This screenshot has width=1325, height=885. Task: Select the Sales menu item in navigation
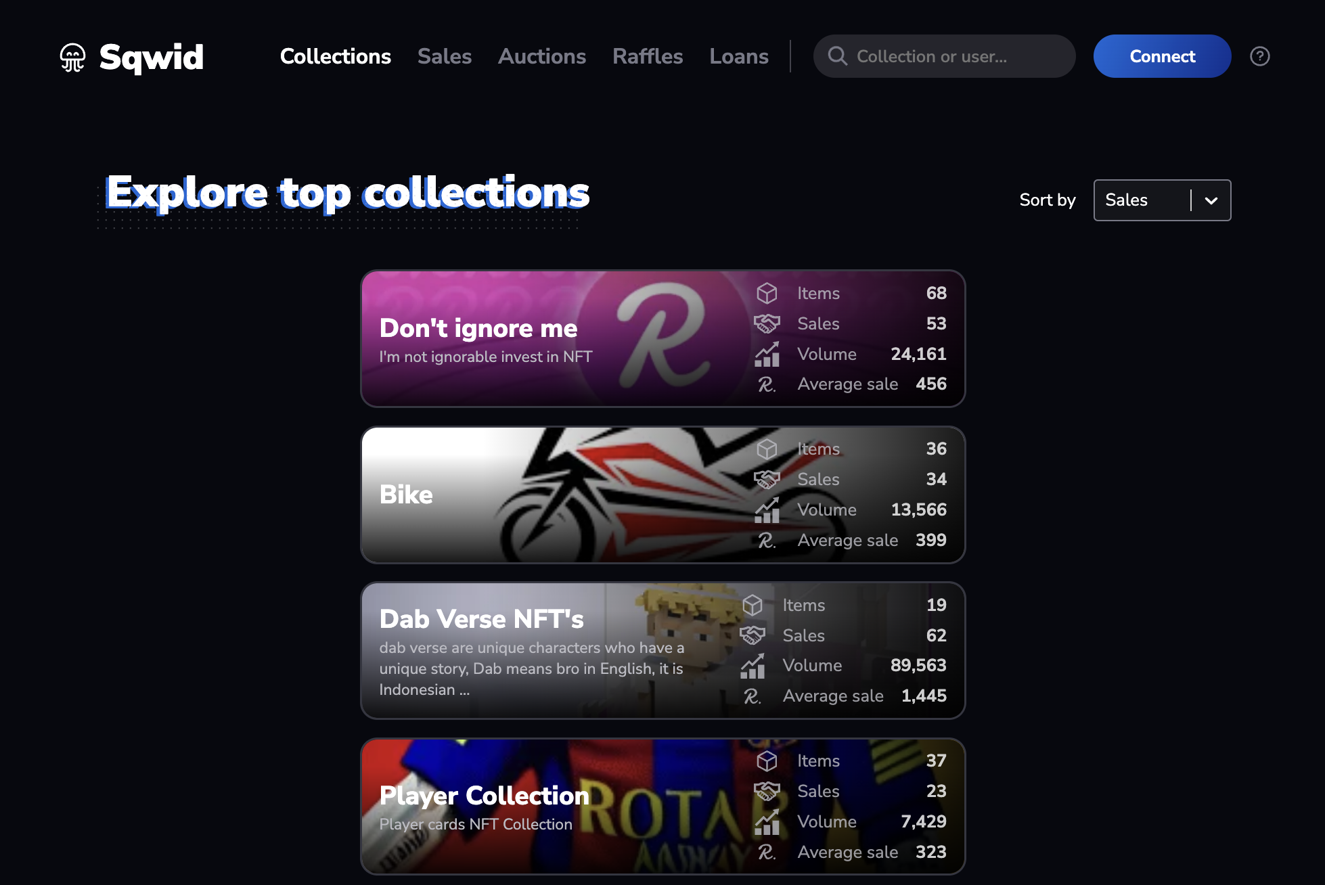(443, 55)
